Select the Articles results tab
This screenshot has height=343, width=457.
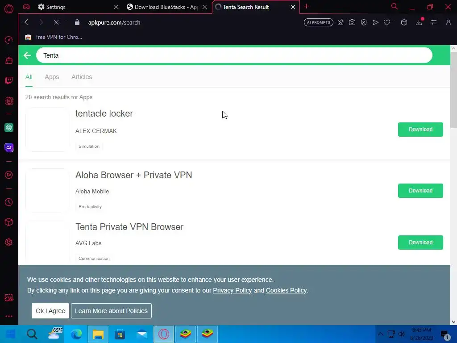[x=82, y=77]
